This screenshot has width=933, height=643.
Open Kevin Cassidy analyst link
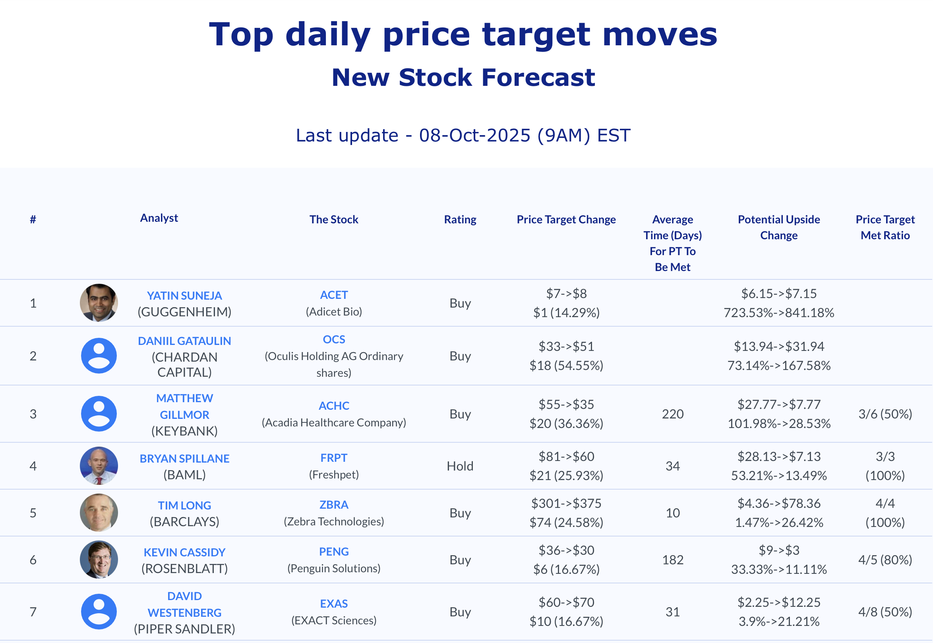point(184,552)
